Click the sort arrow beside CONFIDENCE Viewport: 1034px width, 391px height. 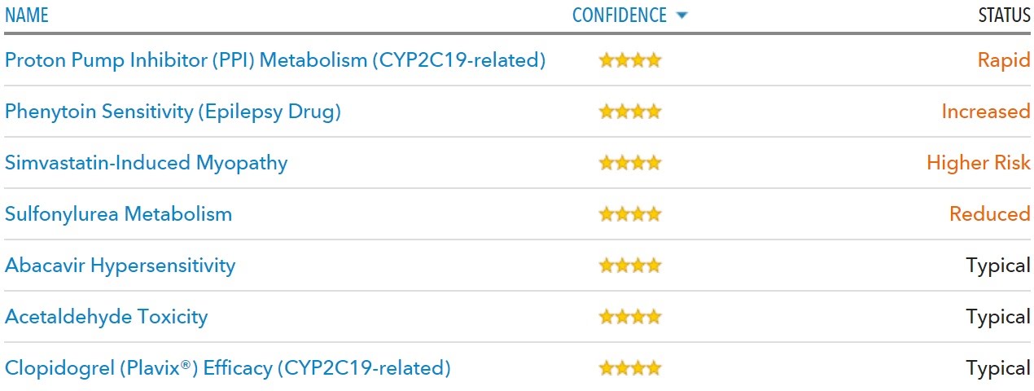point(681,15)
